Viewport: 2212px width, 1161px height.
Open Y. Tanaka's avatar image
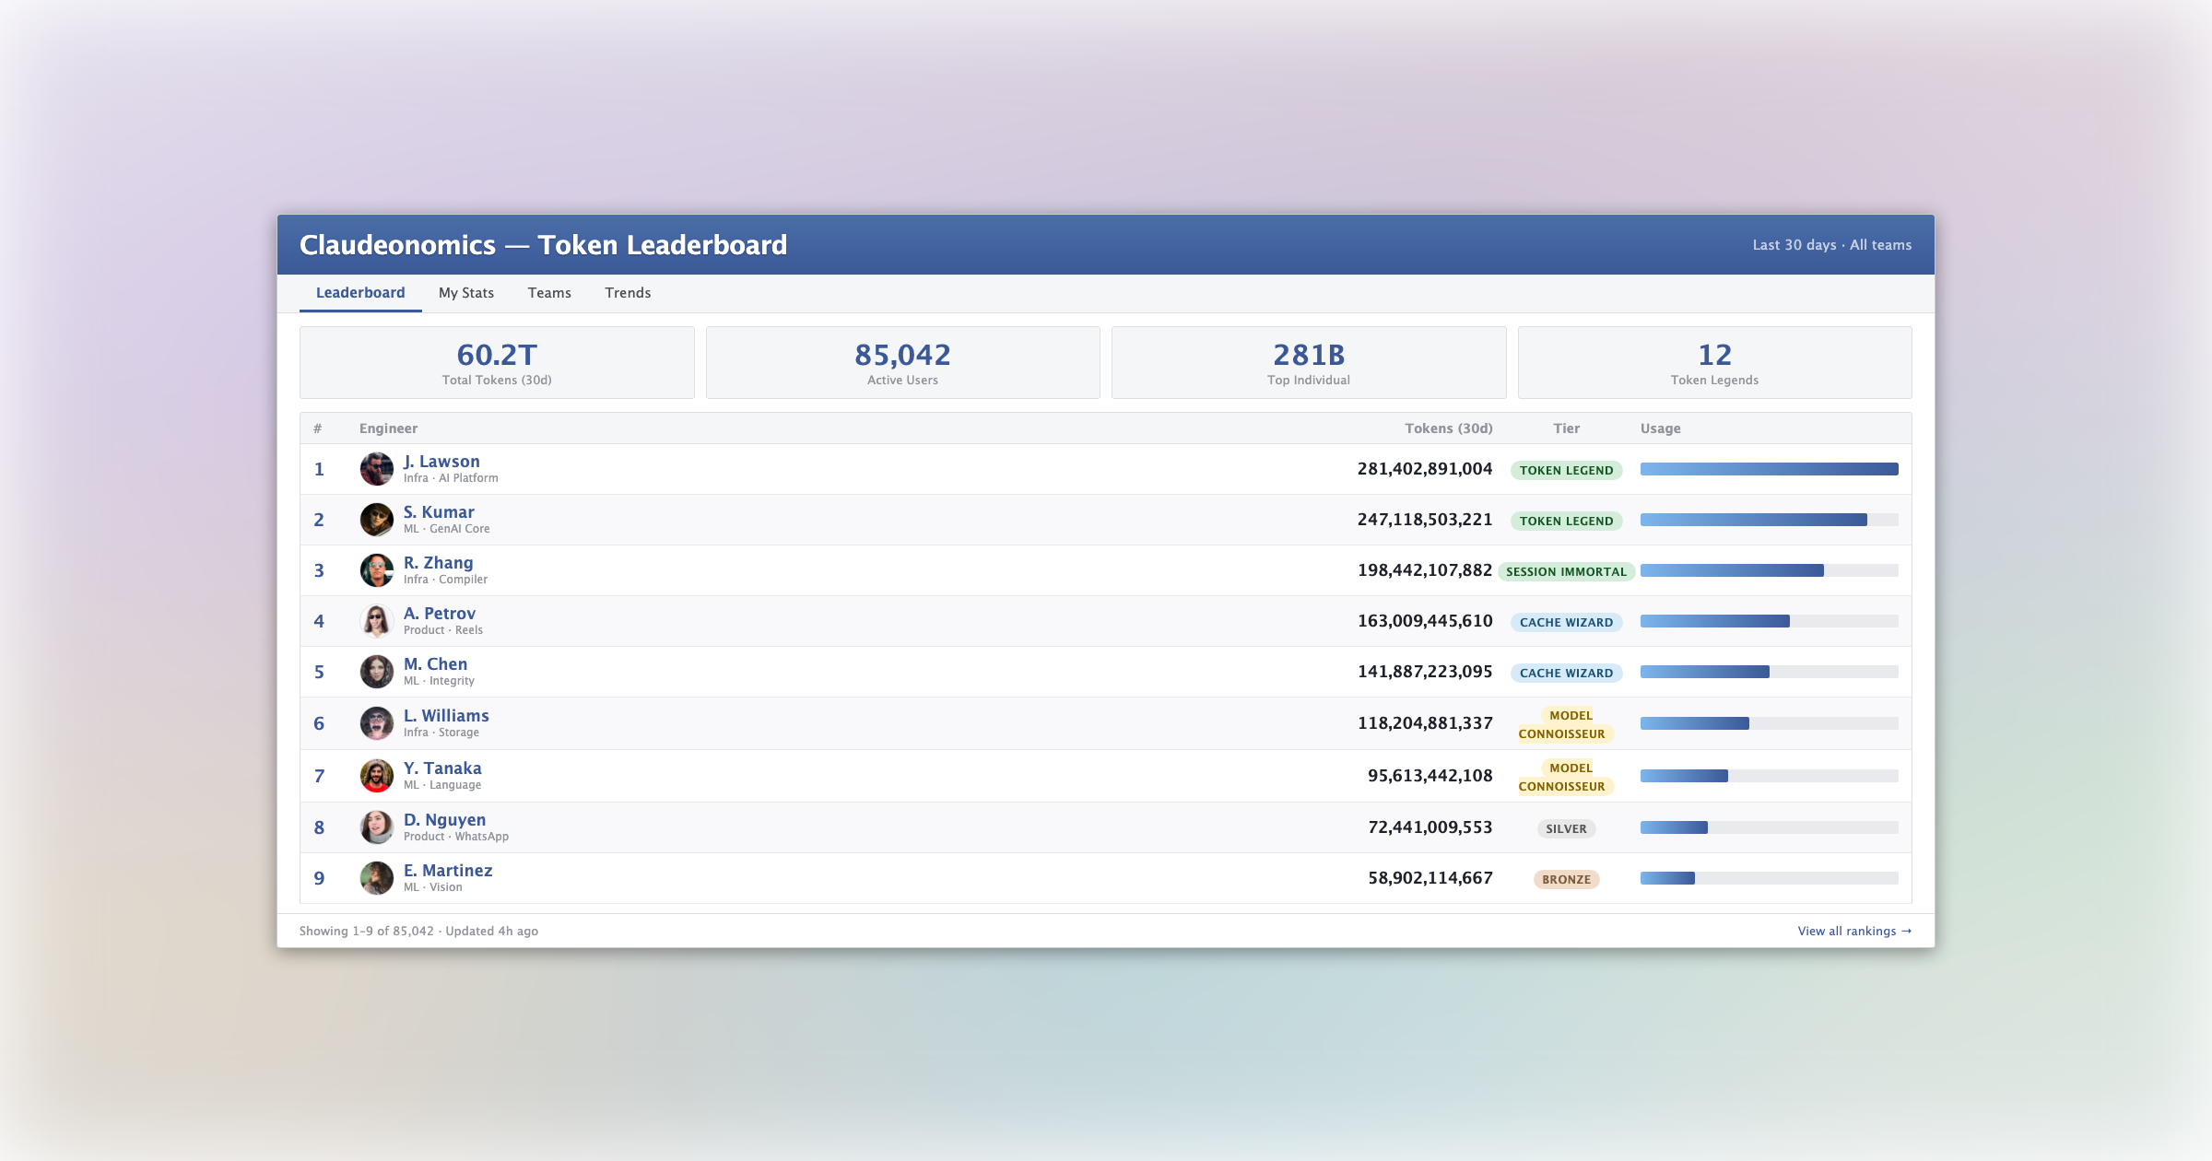click(377, 775)
